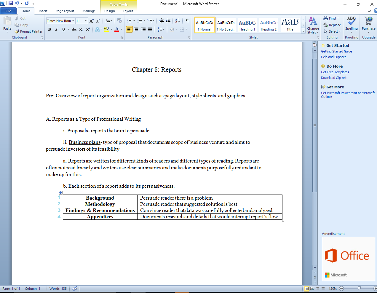Click the Subscript icon
This screenshot has width=377, height=293.
(81, 29)
